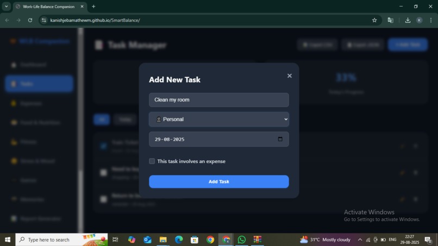Close the Work-Life Balance Companion tab
The width and height of the screenshot is (438, 246).
[x=82, y=7]
